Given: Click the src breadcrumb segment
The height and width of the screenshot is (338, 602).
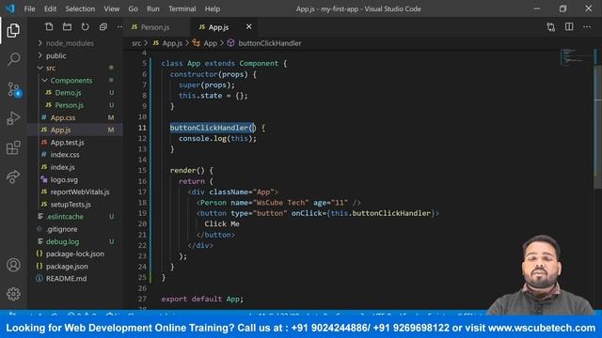Looking at the screenshot, I should (x=136, y=43).
